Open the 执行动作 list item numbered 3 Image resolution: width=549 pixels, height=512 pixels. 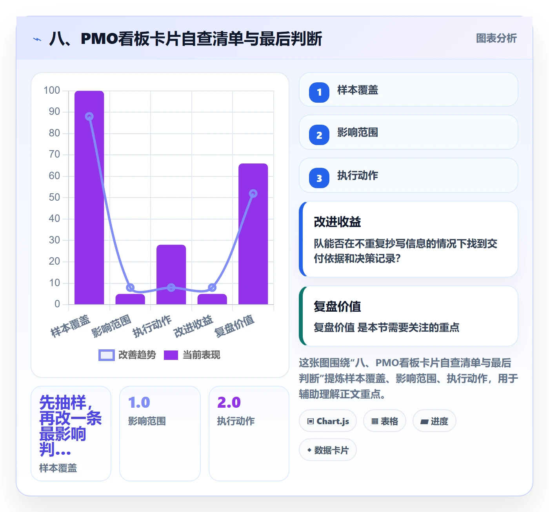click(409, 175)
